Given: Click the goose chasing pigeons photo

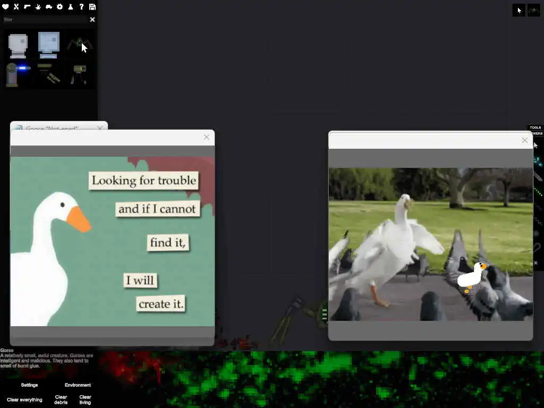Looking at the screenshot, I should click(430, 244).
